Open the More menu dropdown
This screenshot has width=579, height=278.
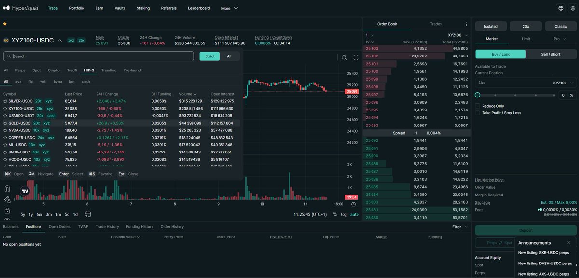[230, 8]
